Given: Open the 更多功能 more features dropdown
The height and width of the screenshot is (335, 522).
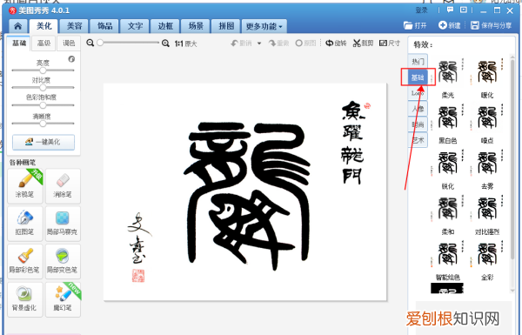Looking at the screenshot, I should pyautogui.click(x=264, y=26).
